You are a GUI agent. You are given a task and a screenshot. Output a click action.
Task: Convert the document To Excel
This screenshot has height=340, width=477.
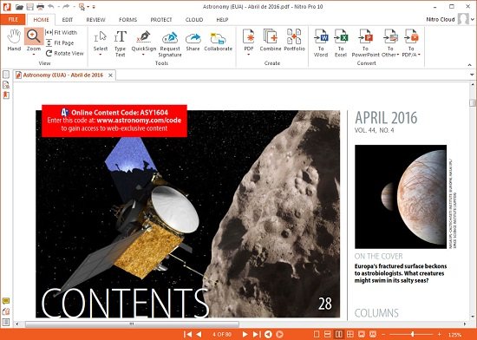[341, 42]
